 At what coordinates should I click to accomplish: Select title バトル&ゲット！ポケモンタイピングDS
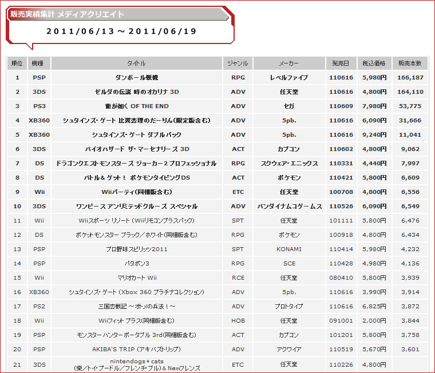pos(136,178)
